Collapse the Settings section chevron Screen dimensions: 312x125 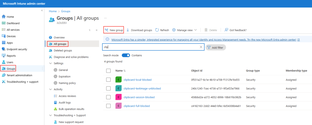pos(50,63)
